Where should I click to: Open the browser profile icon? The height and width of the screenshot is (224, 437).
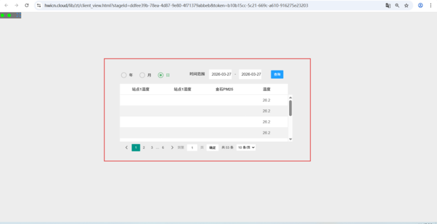coord(421,5)
